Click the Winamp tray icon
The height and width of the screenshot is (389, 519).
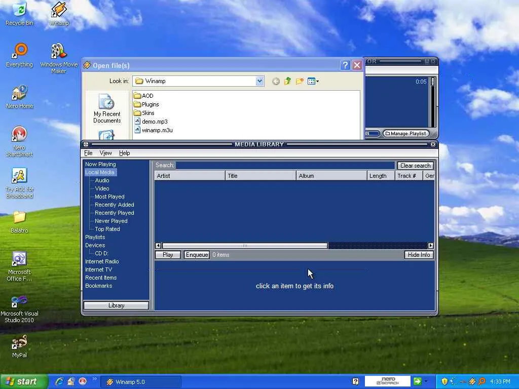point(472,381)
